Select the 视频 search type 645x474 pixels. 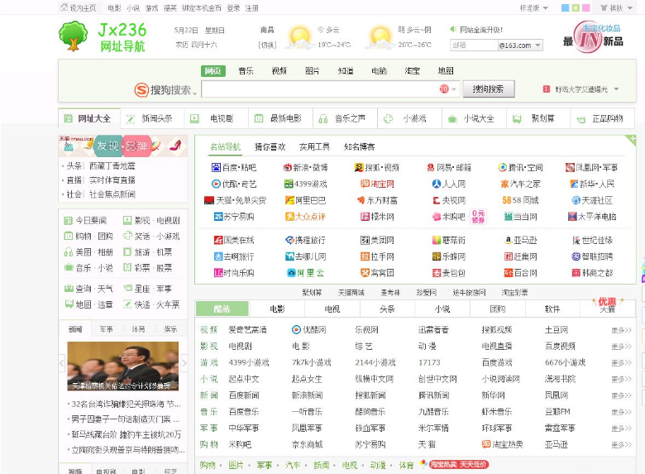(x=279, y=71)
